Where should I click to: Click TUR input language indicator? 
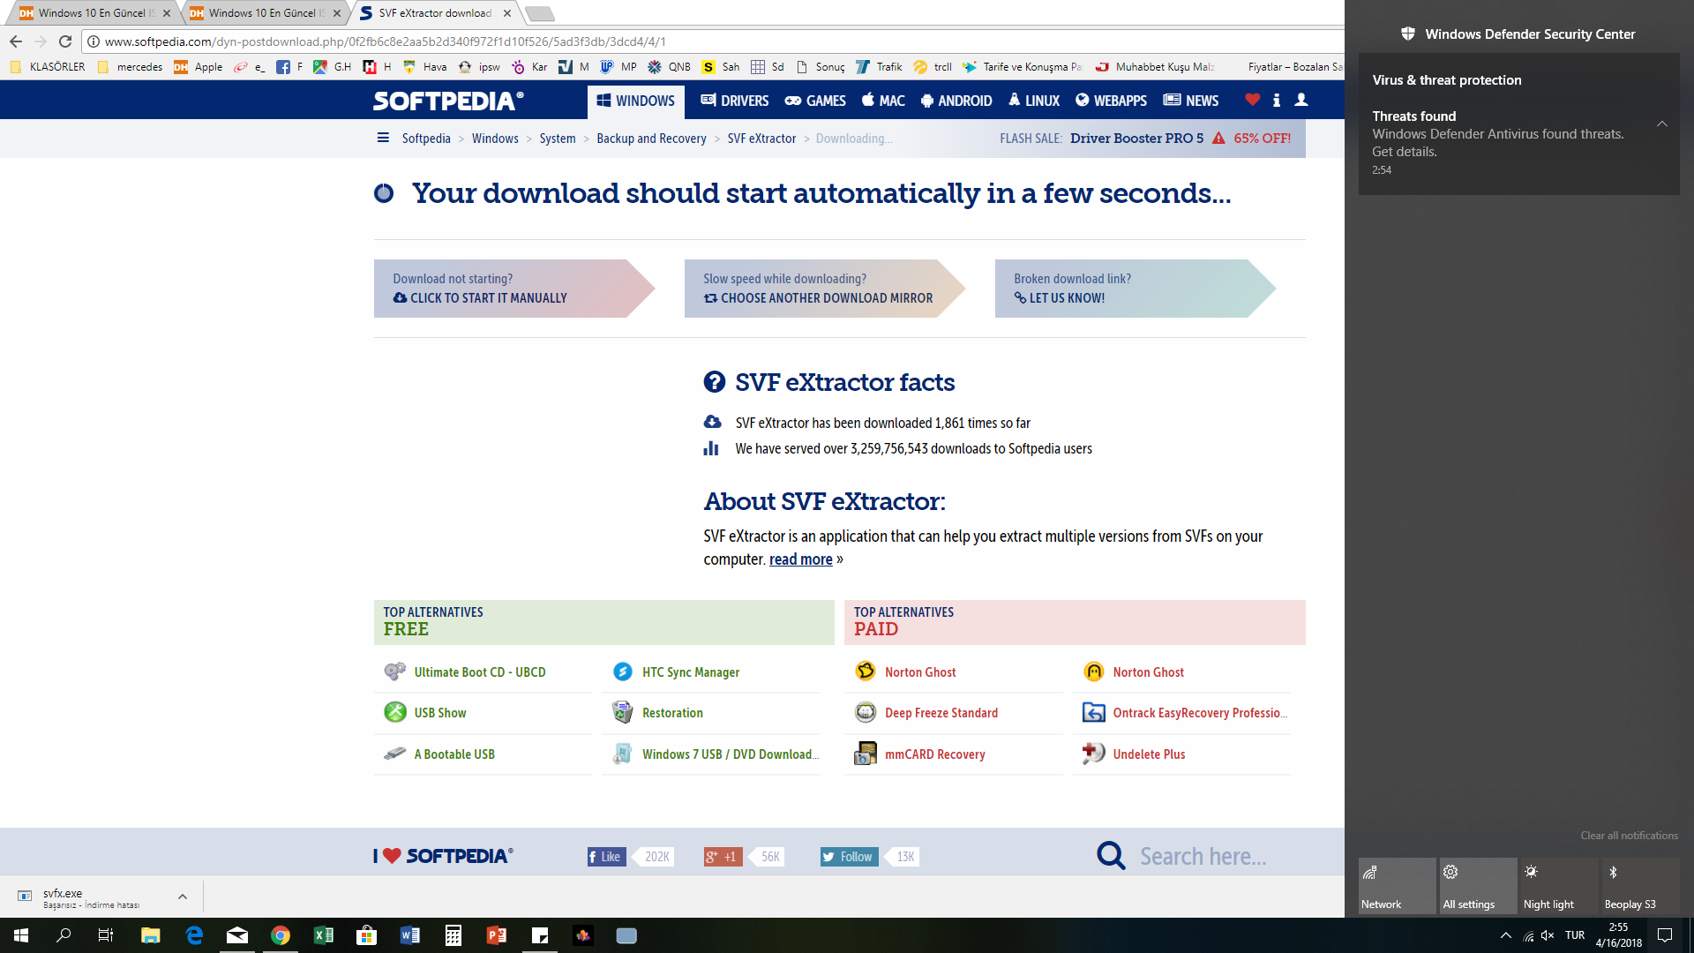click(1575, 935)
